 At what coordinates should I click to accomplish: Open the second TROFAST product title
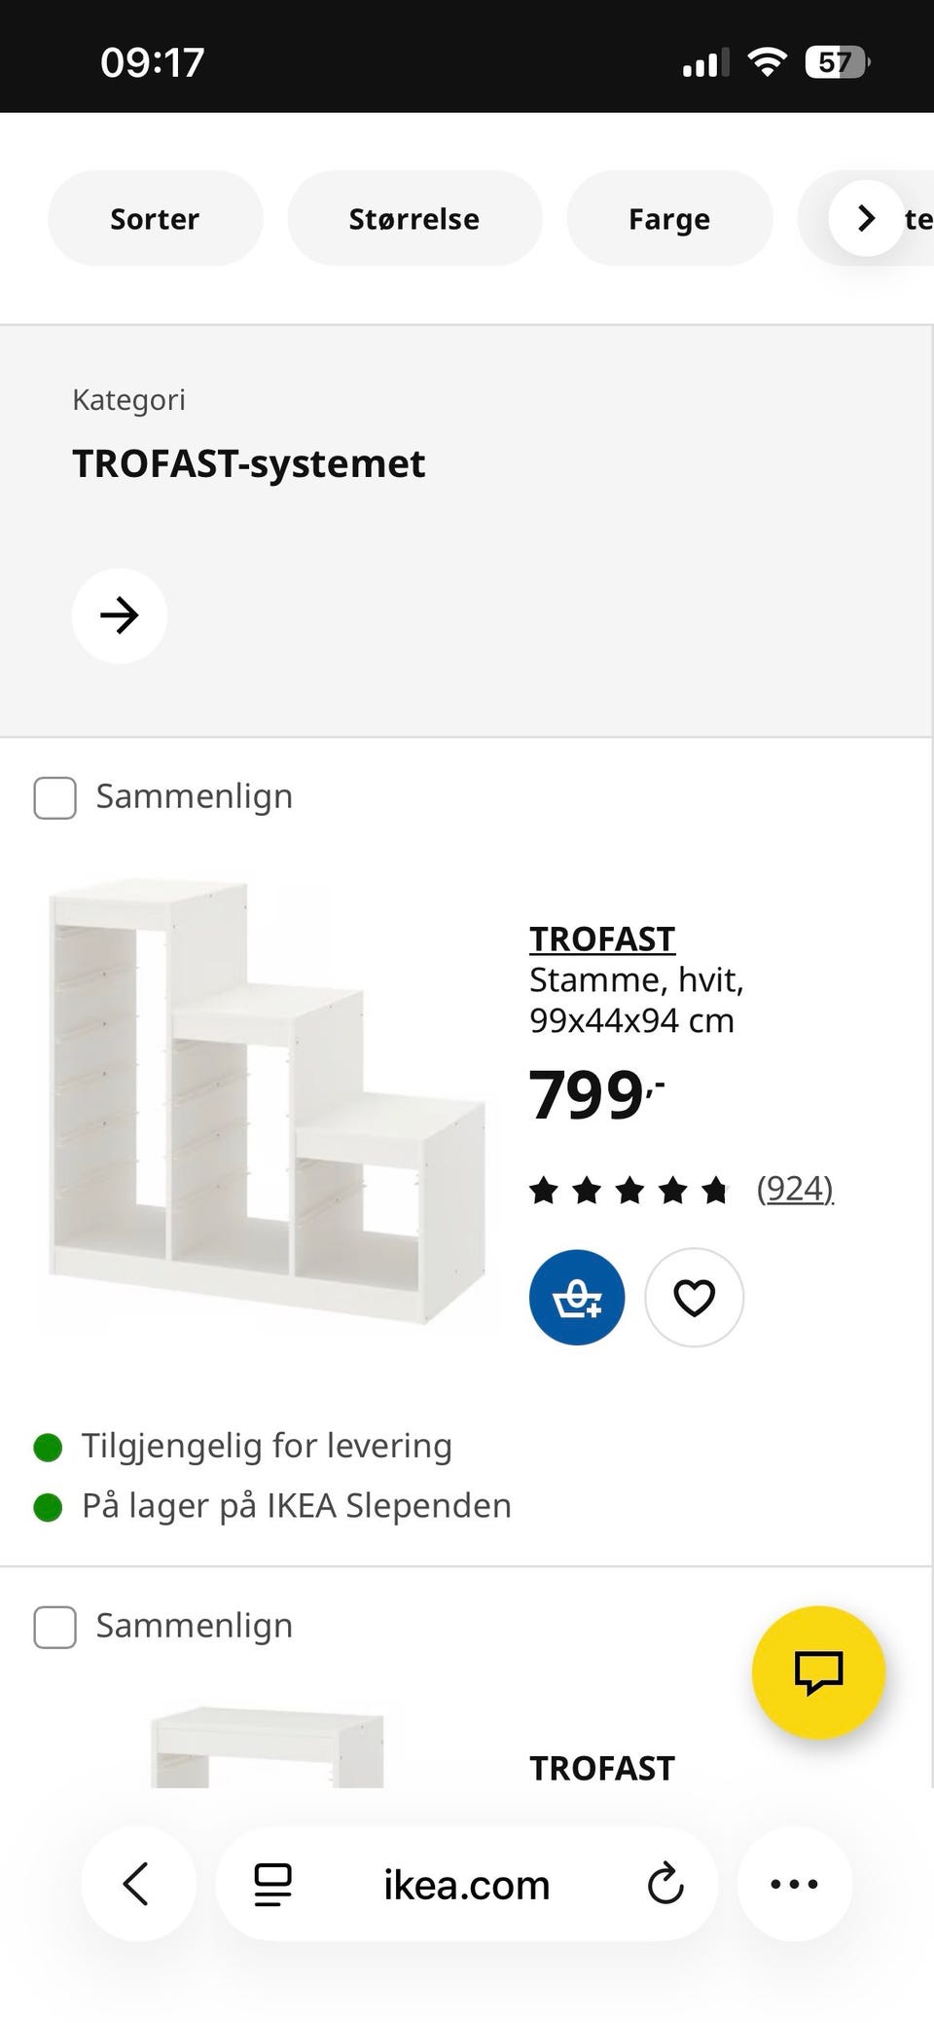(x=602, y=1768)
